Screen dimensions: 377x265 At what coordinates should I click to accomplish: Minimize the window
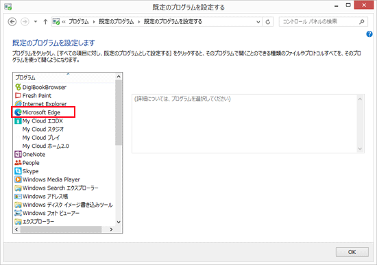[337, 5]
